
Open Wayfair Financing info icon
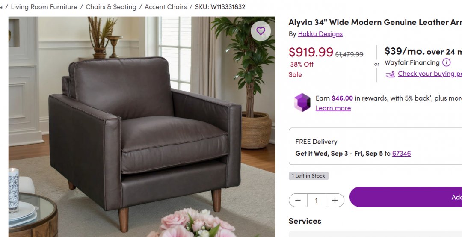click(446, 62)
